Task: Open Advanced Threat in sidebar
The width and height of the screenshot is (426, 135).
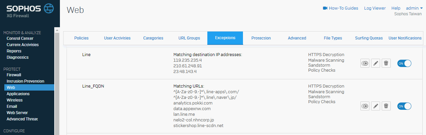Action: point(22,119)
